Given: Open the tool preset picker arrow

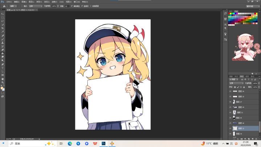Looking at the screenshot, I should coord(7,6).
